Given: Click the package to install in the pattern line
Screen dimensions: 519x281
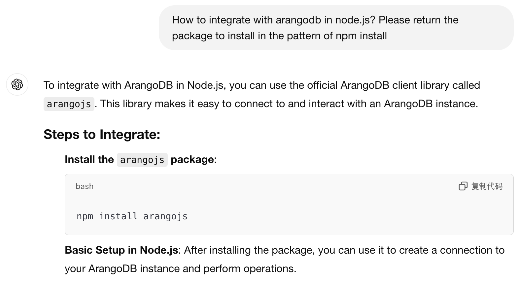Looking at the screenshot, I should (279, 36).
